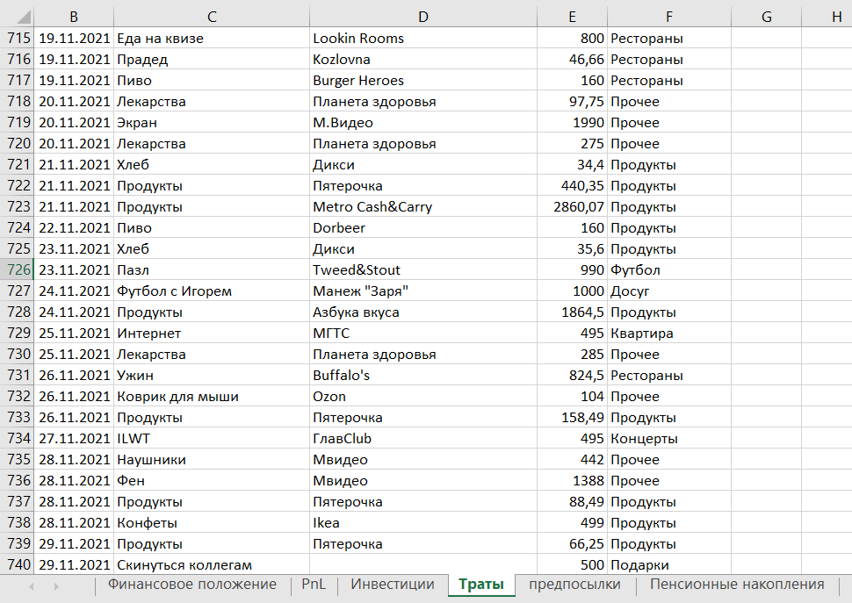
Task: Click the date cell 22.11.2021
Action: point(74,228)
